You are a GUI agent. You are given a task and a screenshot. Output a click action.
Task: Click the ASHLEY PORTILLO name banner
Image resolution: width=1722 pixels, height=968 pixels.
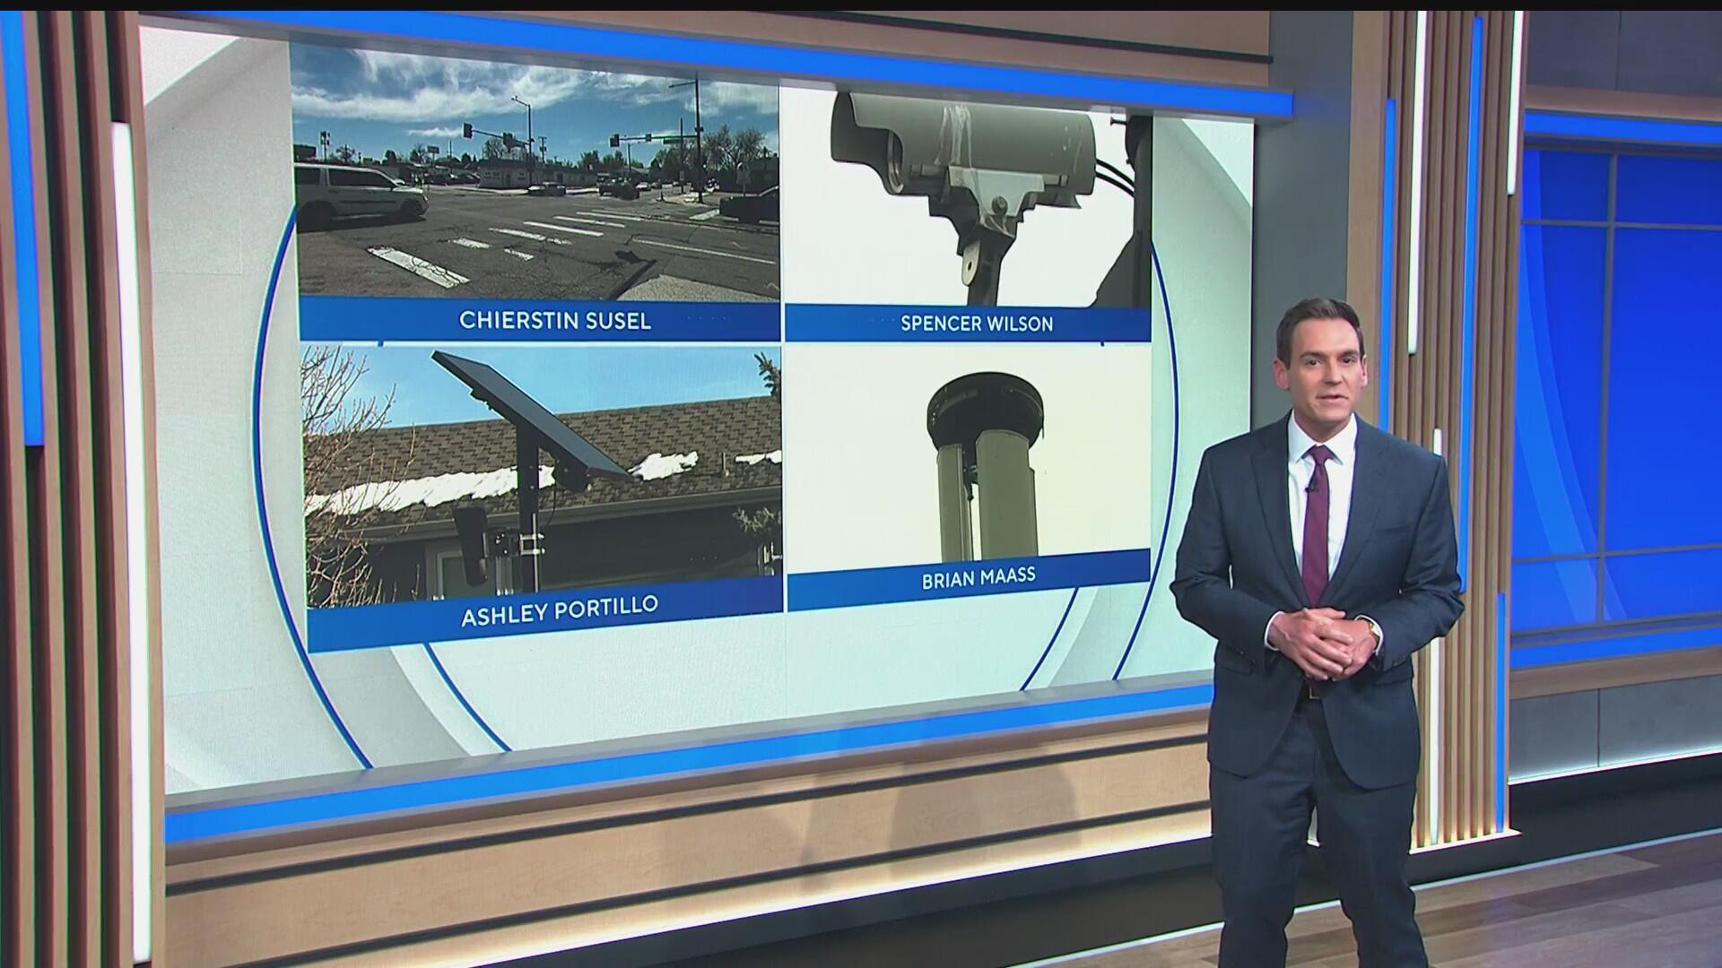click(559, 606)
